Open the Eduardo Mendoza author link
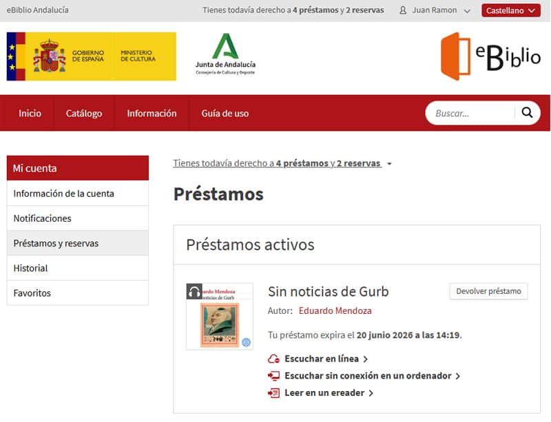Image resolution: width=551 pixels, height=422 pixels. point(335,310)
